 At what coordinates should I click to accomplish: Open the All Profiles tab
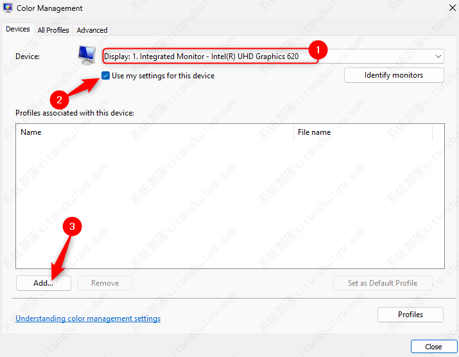pos(53,30)
